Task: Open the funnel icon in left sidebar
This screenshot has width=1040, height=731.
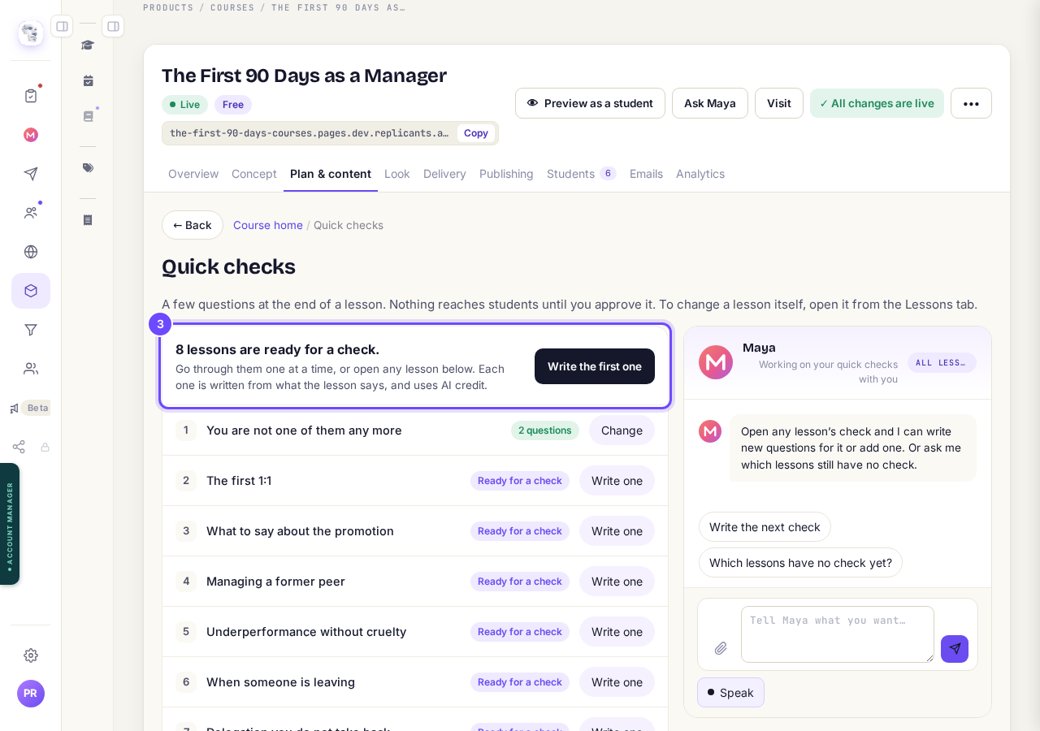Action: [x=31, y=330]
